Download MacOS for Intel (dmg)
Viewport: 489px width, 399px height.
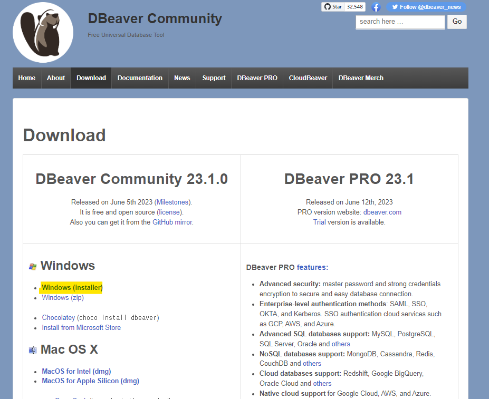tap(76, 371)
